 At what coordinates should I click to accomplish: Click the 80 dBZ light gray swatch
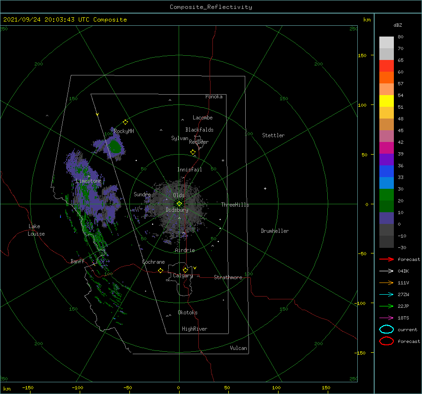(x=386, y=42)
